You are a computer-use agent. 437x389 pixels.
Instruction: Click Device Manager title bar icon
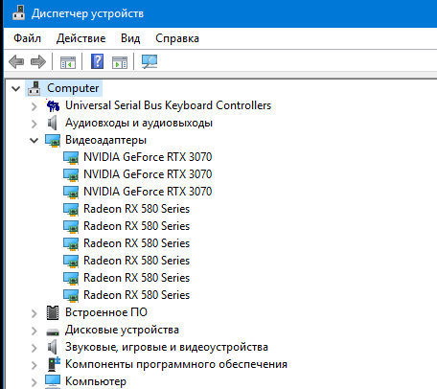[x=18, y=13]
